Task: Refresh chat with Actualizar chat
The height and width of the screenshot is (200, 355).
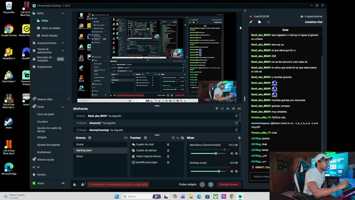Action: 313,22
